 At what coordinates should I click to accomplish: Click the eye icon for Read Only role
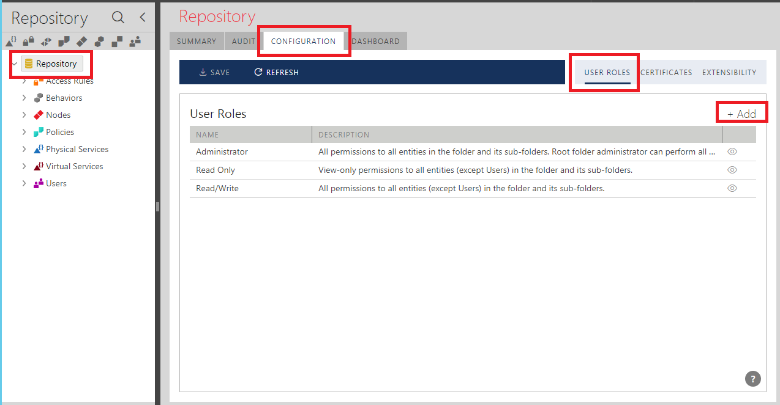732,170
